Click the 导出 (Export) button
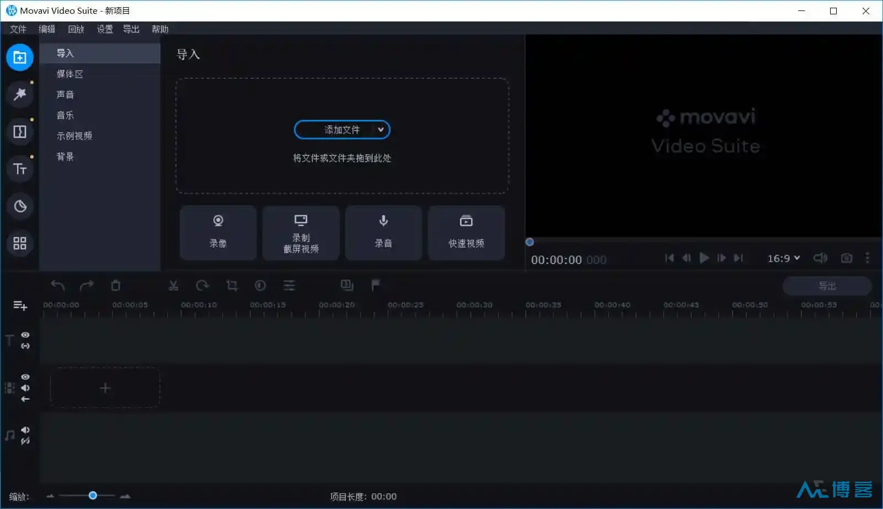Screen dimensions: 883x509 827,285
